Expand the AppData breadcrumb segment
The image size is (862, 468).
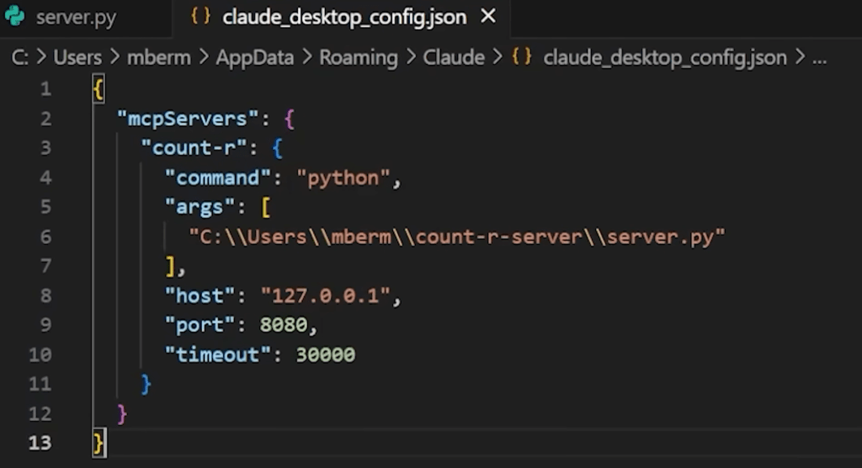(255, 57)
